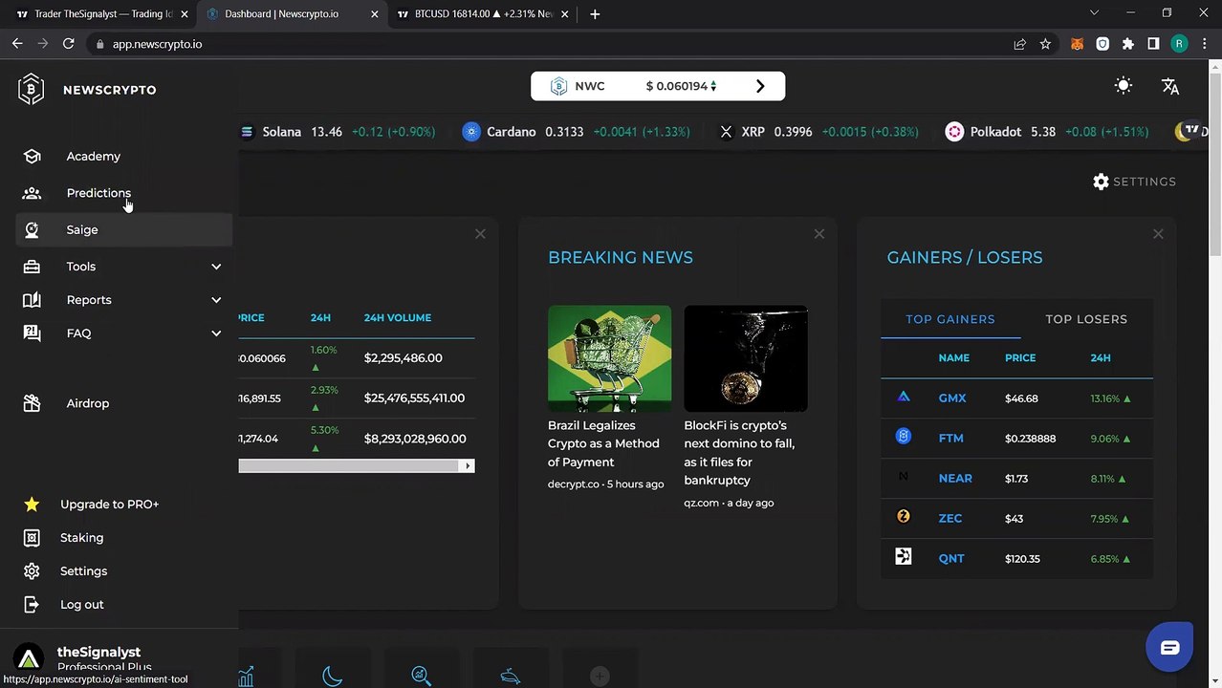Click the Upgrade to PRO+ link

109,505
